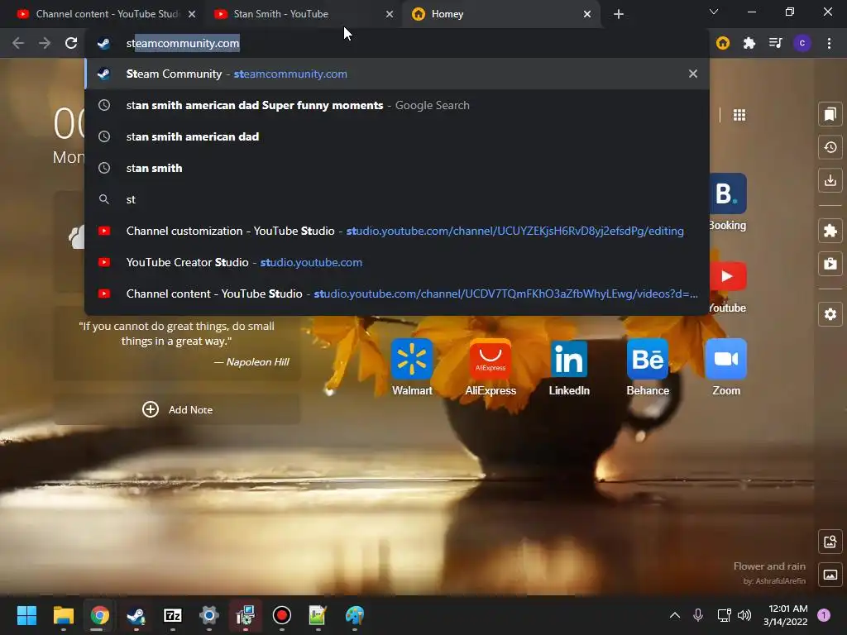This screenshot has height=635, width=847.
Task: Open the wallpaper picture icon in sidebar
Action: point(830,575)
